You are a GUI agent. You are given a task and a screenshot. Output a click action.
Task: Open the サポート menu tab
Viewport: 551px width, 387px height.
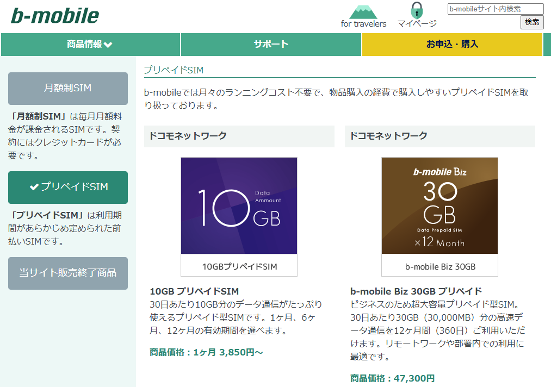pos(271,44)
